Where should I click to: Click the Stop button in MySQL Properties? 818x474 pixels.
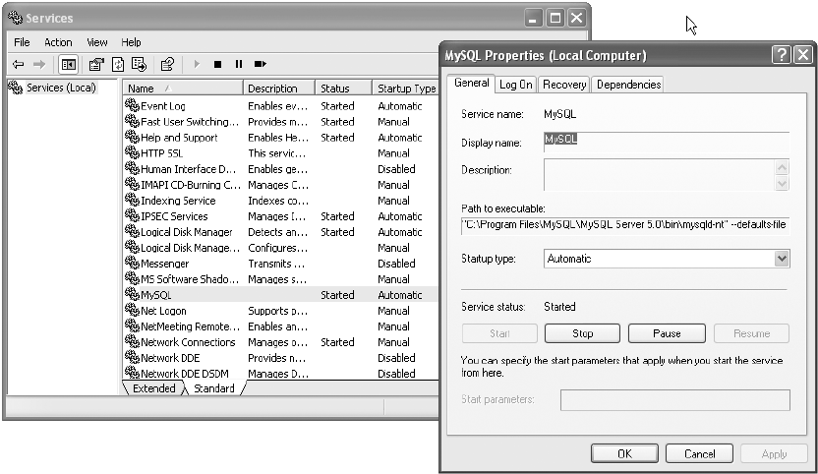pos(582,333)
